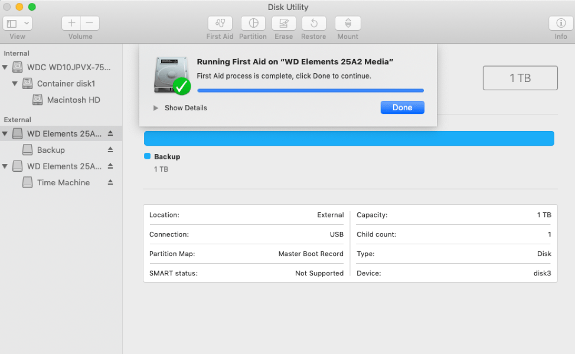
Task: Select the blue Backup usage bar
Action: [x=348, y=138]
